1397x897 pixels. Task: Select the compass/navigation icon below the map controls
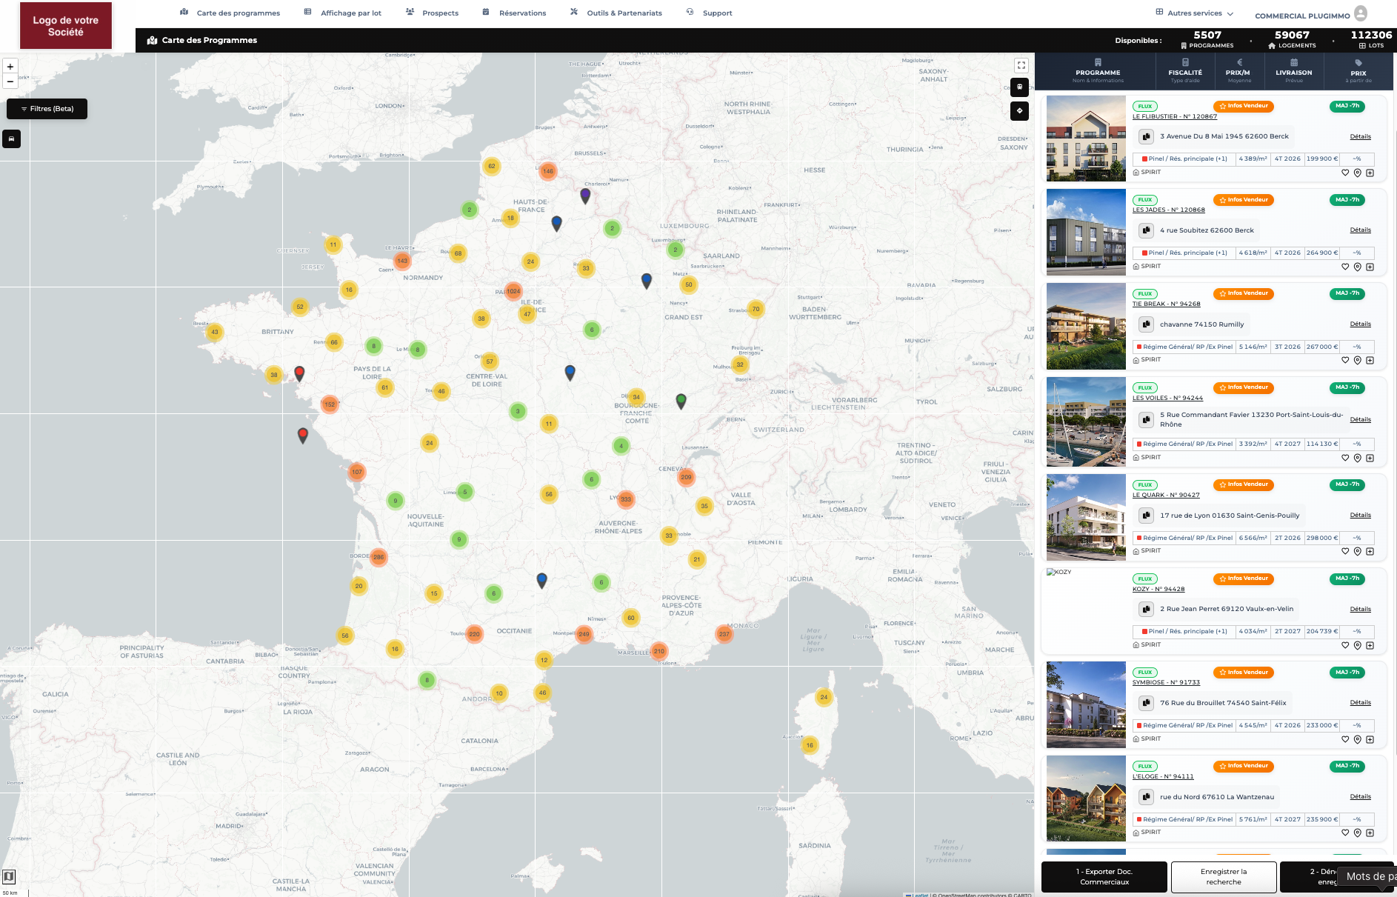[1019, 111]
